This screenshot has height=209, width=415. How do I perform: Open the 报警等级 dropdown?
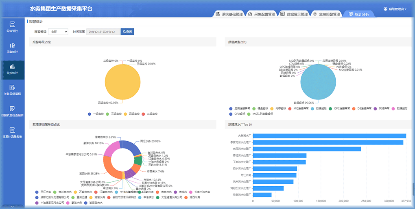pyautogui.click(x=59, y=32)
